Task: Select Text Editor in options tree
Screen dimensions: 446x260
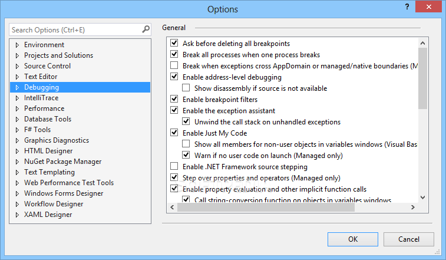Action: (41, 77)
